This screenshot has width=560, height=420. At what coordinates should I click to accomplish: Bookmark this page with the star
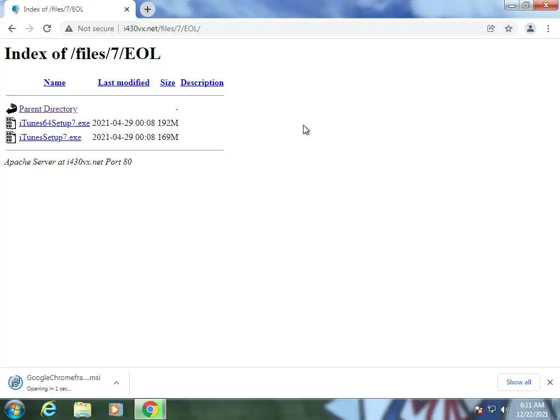tap(509, 28)
